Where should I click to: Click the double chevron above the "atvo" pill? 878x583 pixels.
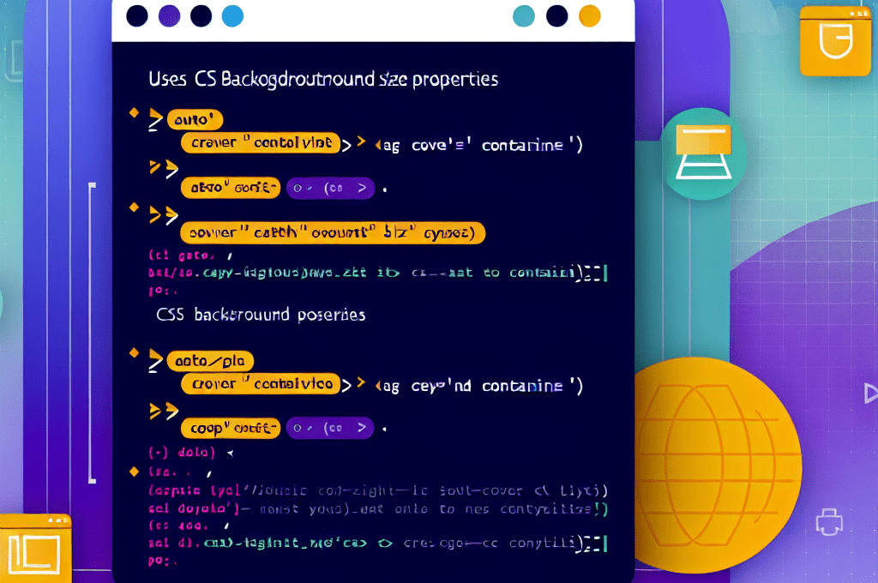tap(164, 168)
